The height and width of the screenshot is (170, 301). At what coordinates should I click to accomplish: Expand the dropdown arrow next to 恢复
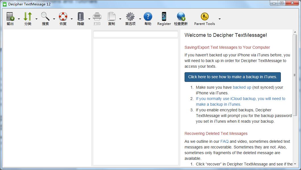tap(72, 19)
